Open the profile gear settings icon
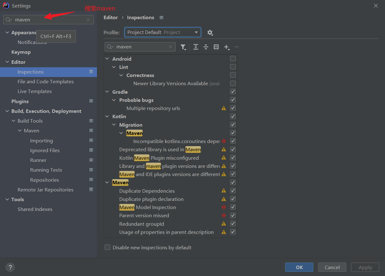The image size is (385, 276). [x=210, y=32]
